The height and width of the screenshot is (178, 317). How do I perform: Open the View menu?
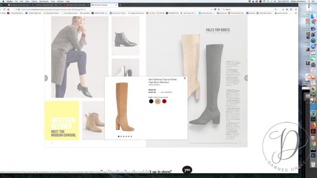point(27,1)
